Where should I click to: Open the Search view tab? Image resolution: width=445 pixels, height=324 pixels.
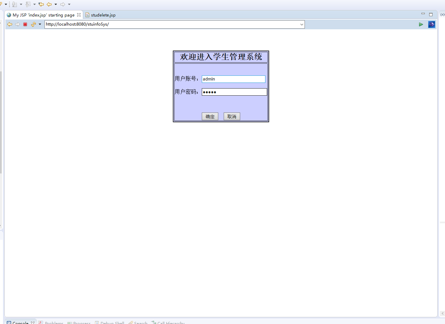click(x=138, y=322)
